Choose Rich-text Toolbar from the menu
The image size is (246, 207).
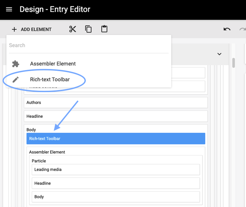(50, 79)
